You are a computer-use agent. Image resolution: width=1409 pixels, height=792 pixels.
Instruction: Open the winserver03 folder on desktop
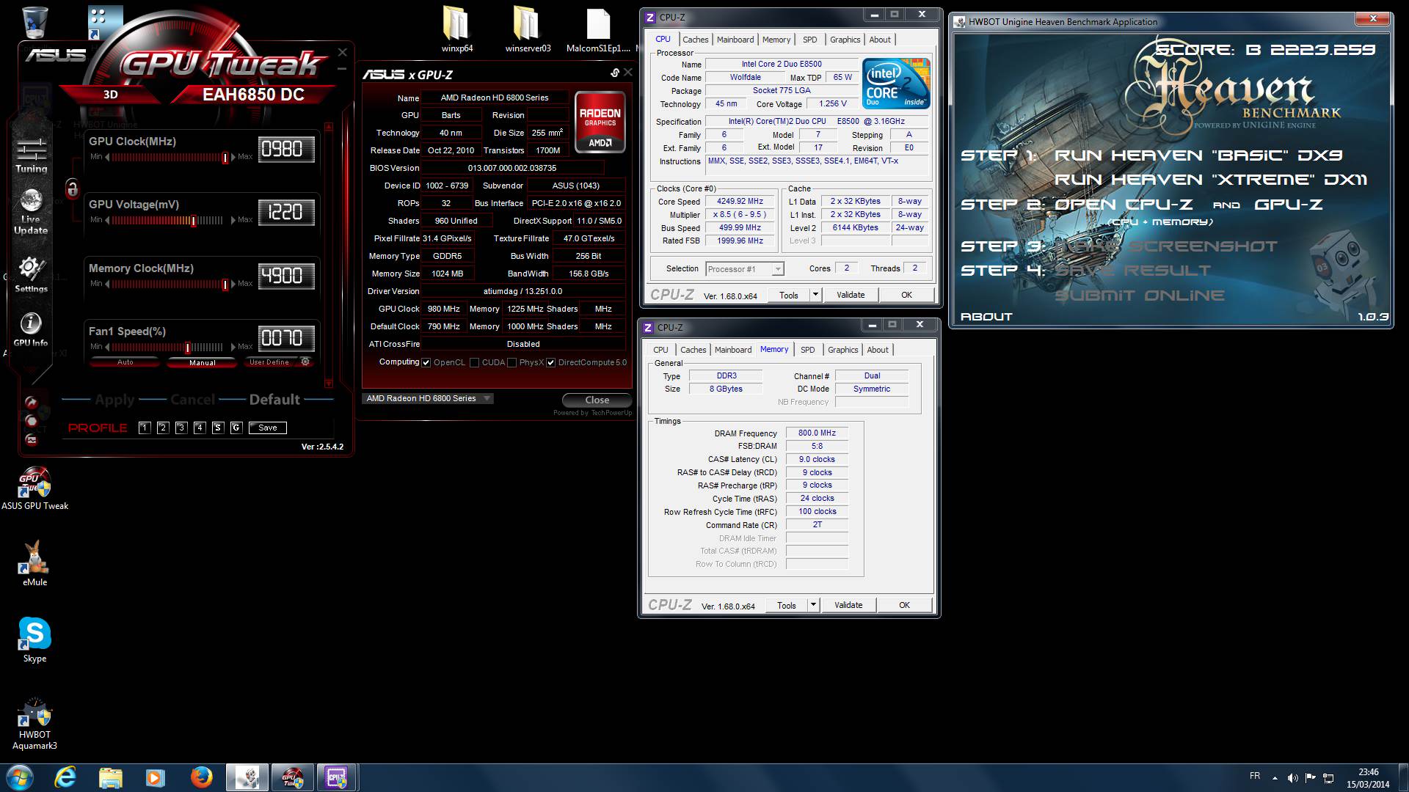pyautogui.click(x=528, y=29)
